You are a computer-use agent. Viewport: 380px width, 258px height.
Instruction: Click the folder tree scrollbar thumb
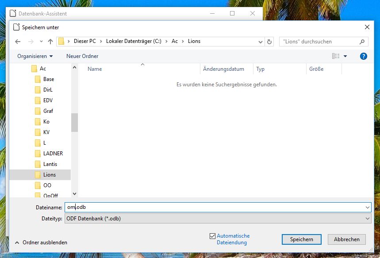75,123
